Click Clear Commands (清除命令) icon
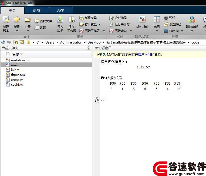 [x=112, y=31]
